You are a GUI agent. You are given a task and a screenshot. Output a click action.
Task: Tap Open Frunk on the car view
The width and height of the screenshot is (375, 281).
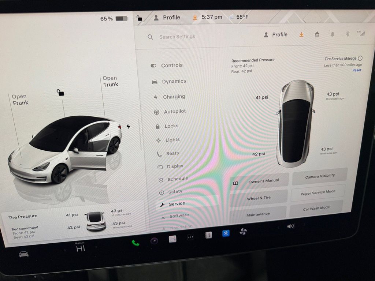pos(20,100)
